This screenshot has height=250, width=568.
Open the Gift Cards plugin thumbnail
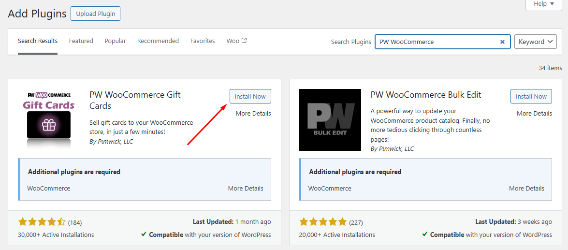[49, 120]
